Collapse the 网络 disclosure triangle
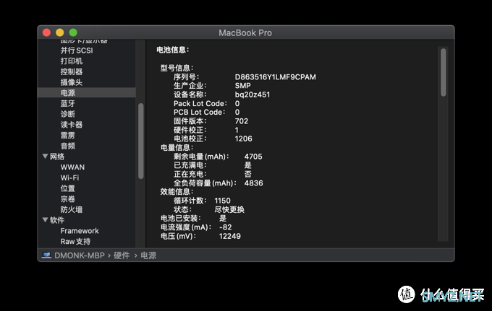 (45, 156)
